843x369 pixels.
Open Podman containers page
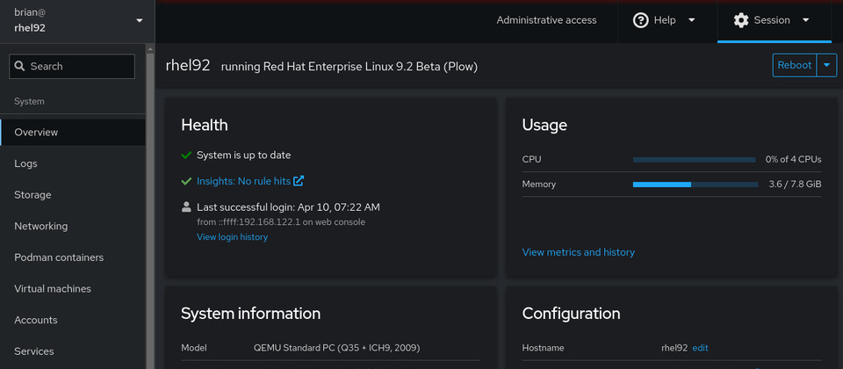(x=73, y=257)
